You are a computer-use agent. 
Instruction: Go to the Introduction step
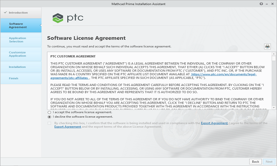21,13
